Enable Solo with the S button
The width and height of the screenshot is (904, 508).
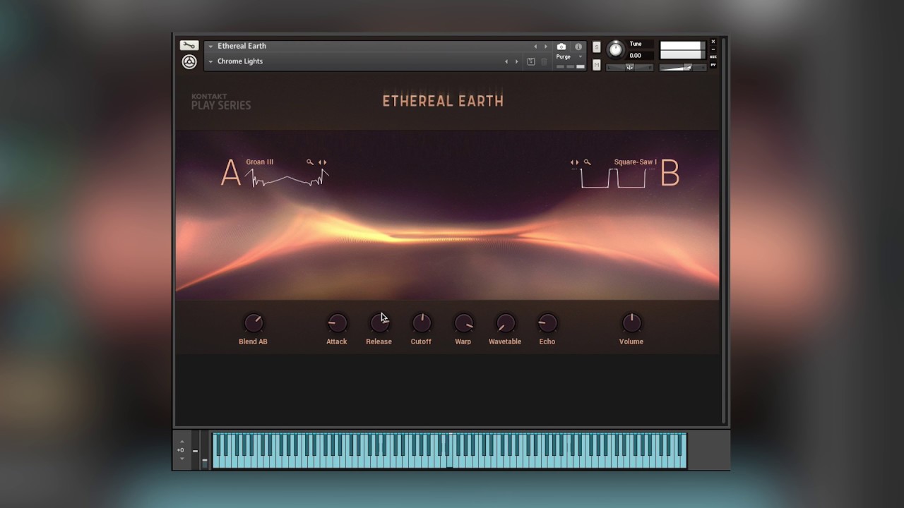tap(597, 47)
